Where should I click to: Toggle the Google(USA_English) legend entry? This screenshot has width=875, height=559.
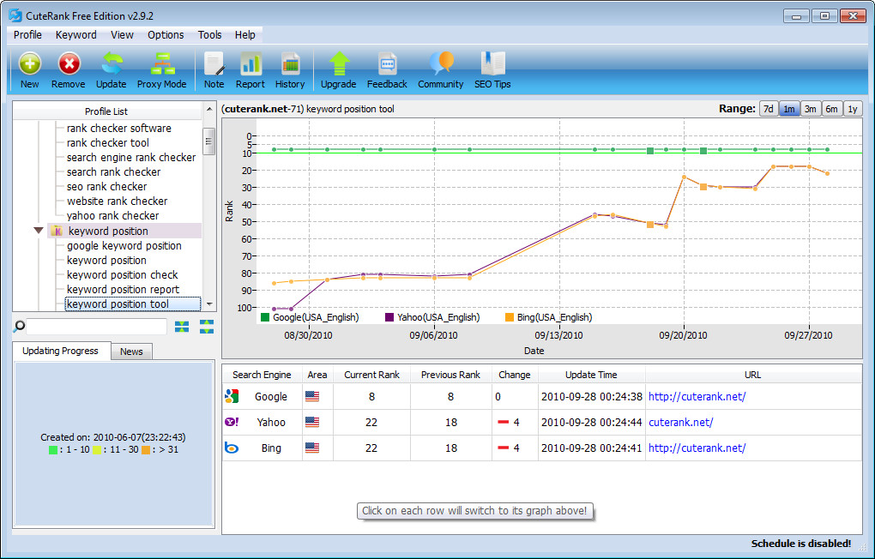310,317
